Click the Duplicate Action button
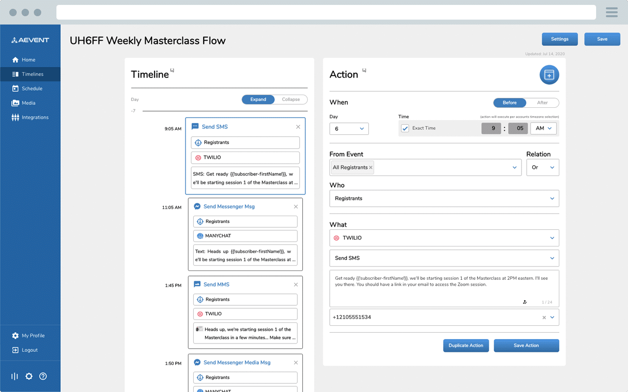The height and width of the screenshot is (392, 628). tap(466, 345)
